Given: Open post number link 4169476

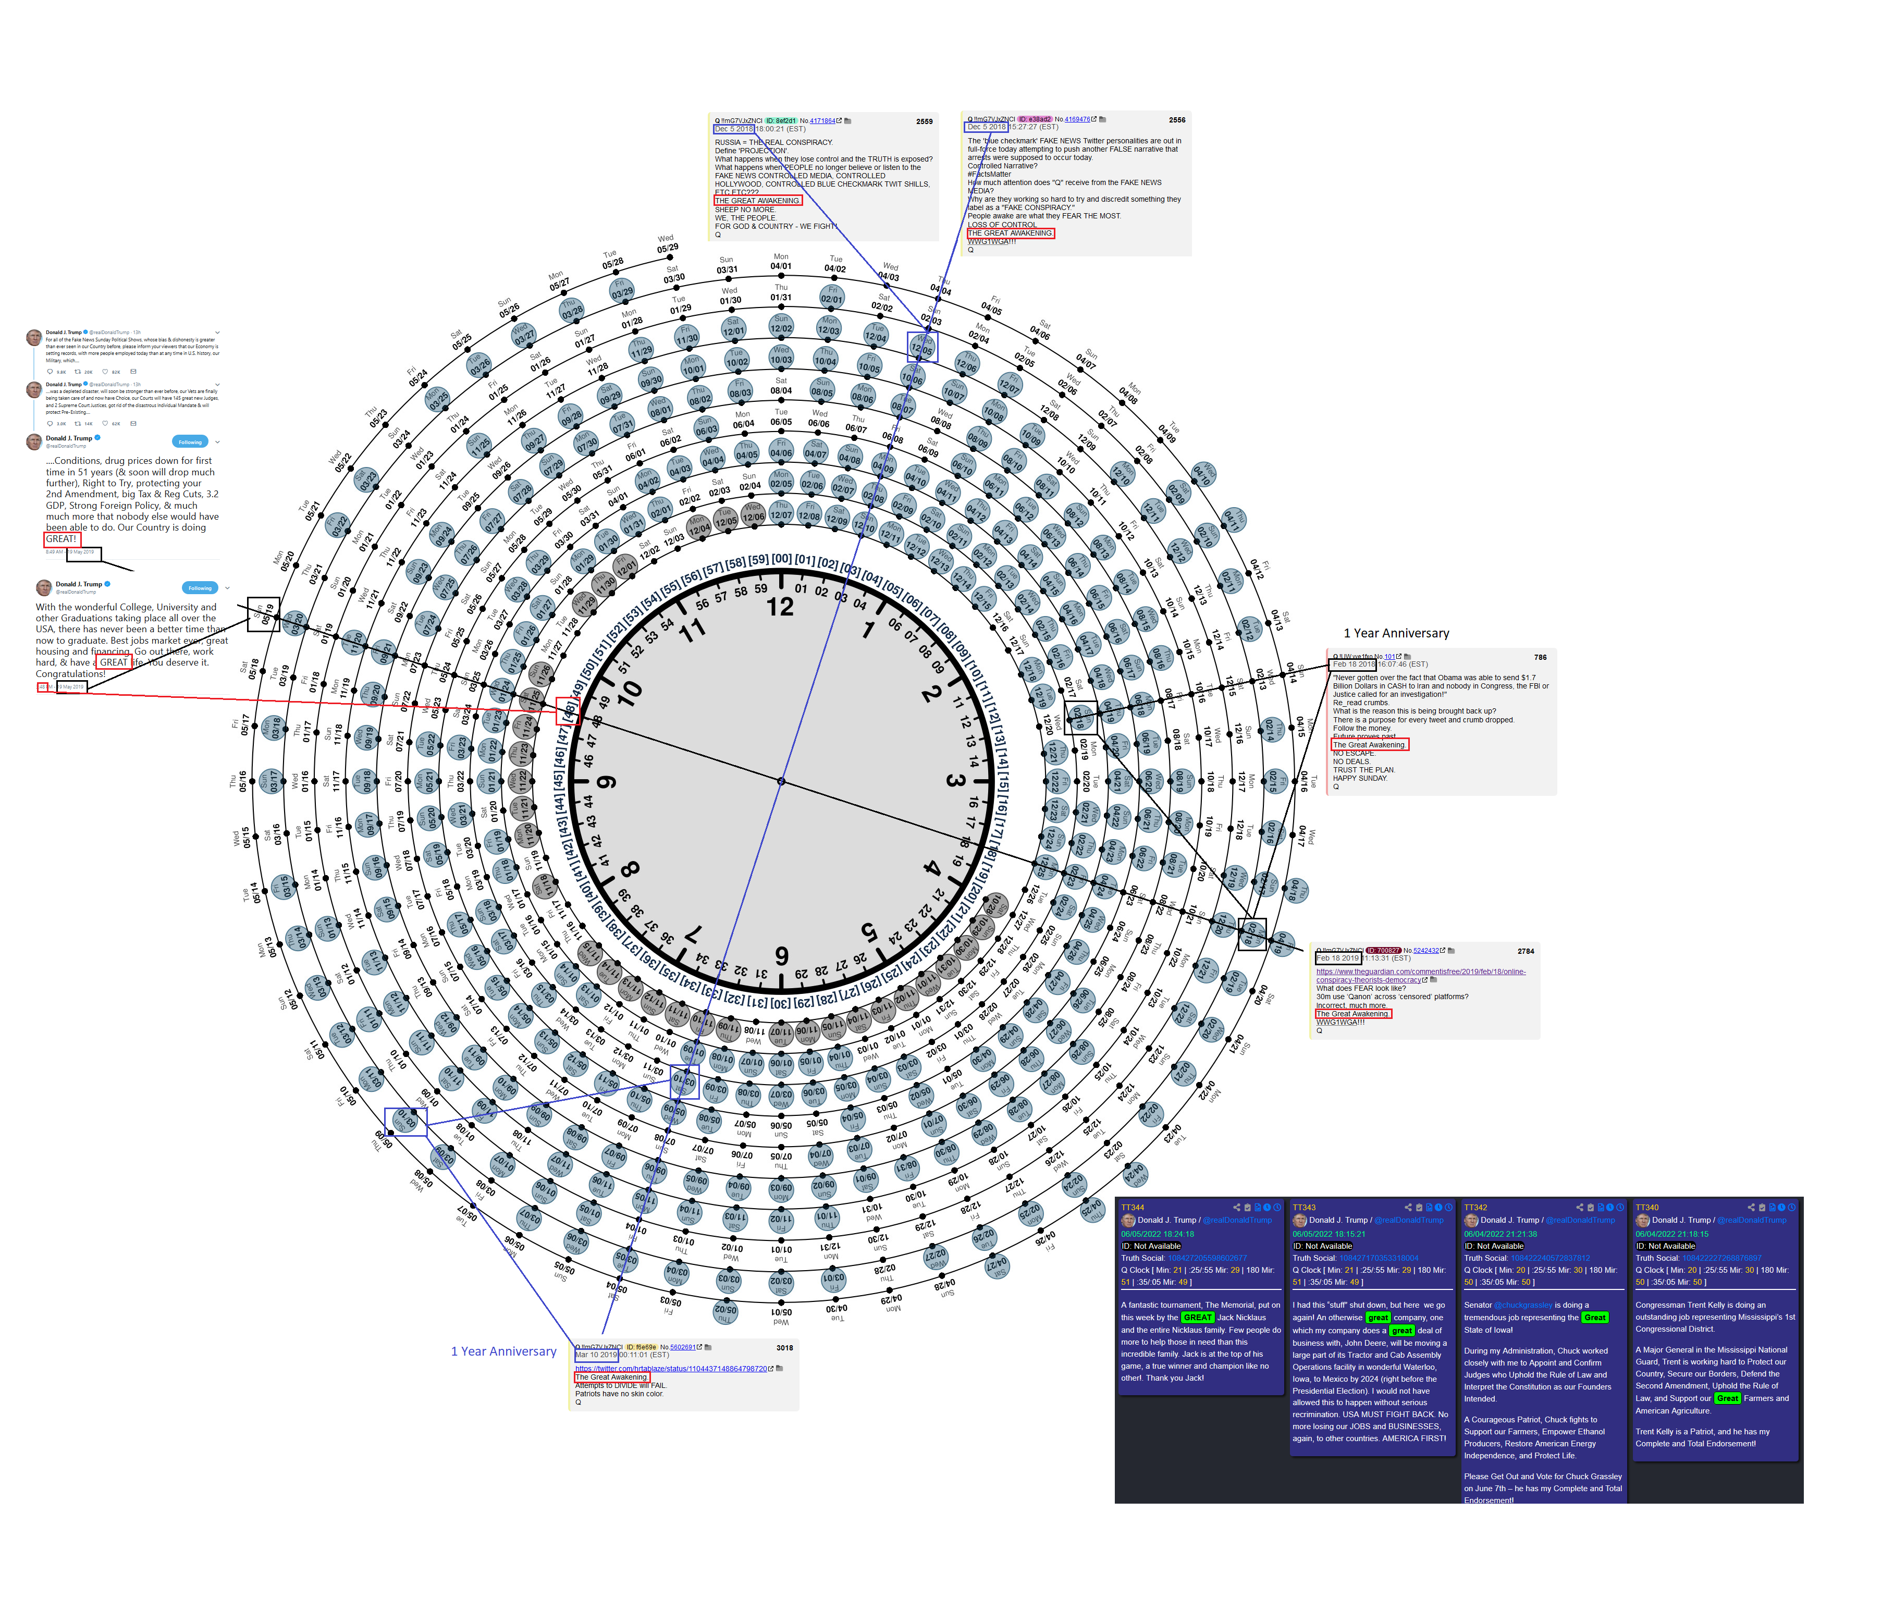Looking at the screenshot, I should [1078, 120].
